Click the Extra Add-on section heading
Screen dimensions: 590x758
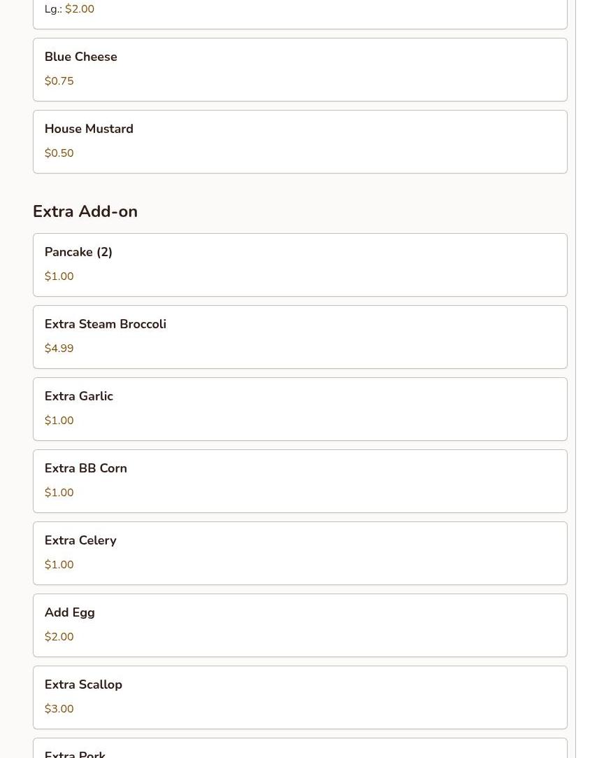85,211
